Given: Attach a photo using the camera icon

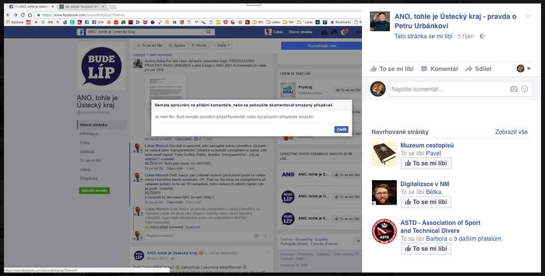Looking at the screenshot, I should [514, 89].
